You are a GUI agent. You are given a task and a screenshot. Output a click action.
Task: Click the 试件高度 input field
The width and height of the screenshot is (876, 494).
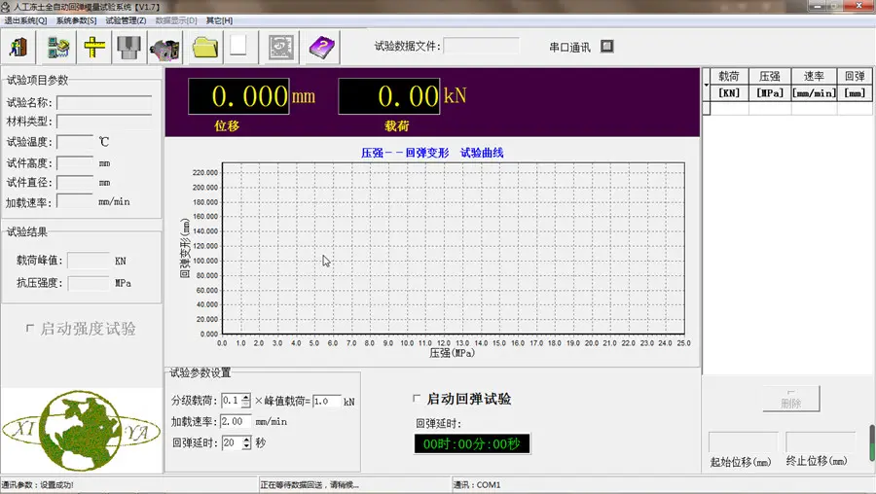[75, 163]
